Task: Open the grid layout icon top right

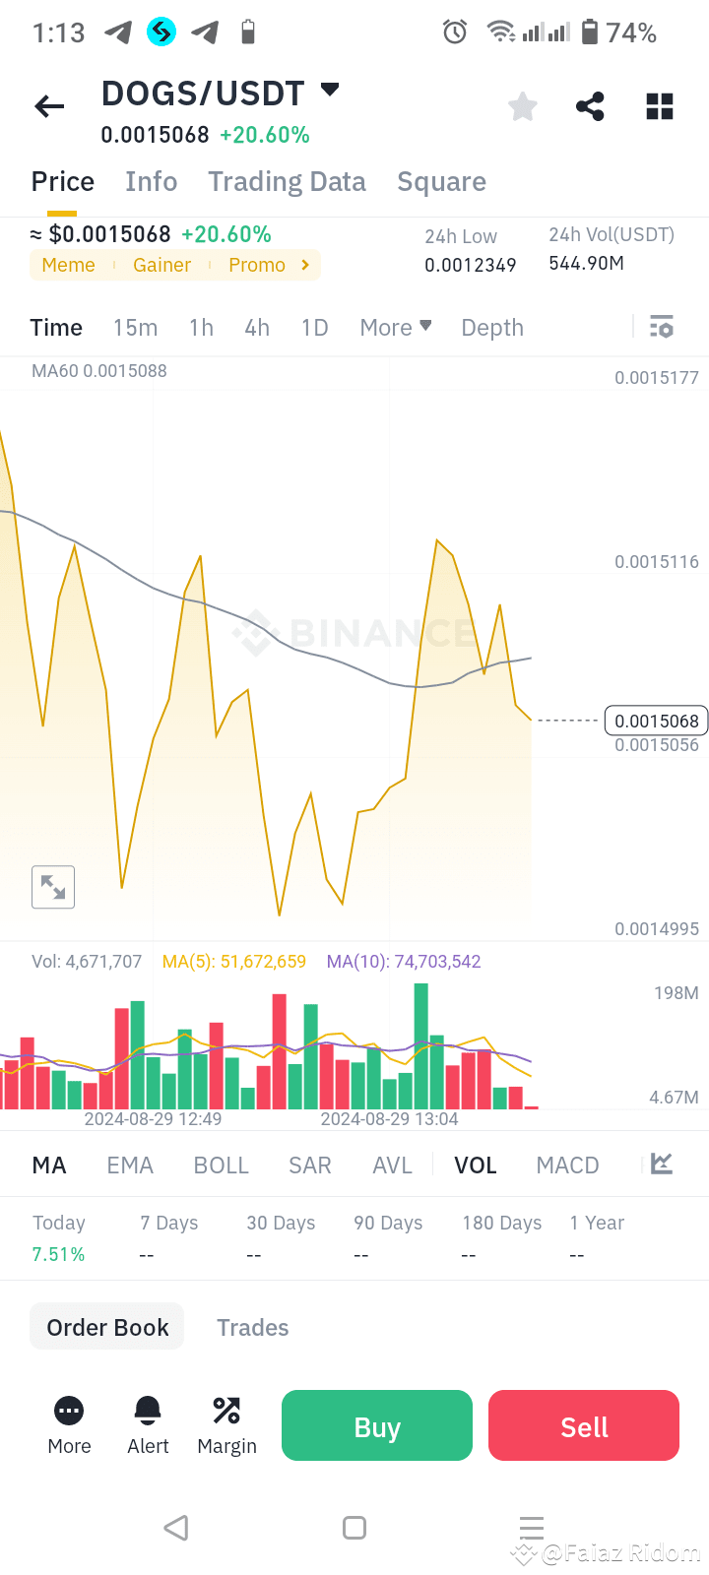Action: coord(659,106)
